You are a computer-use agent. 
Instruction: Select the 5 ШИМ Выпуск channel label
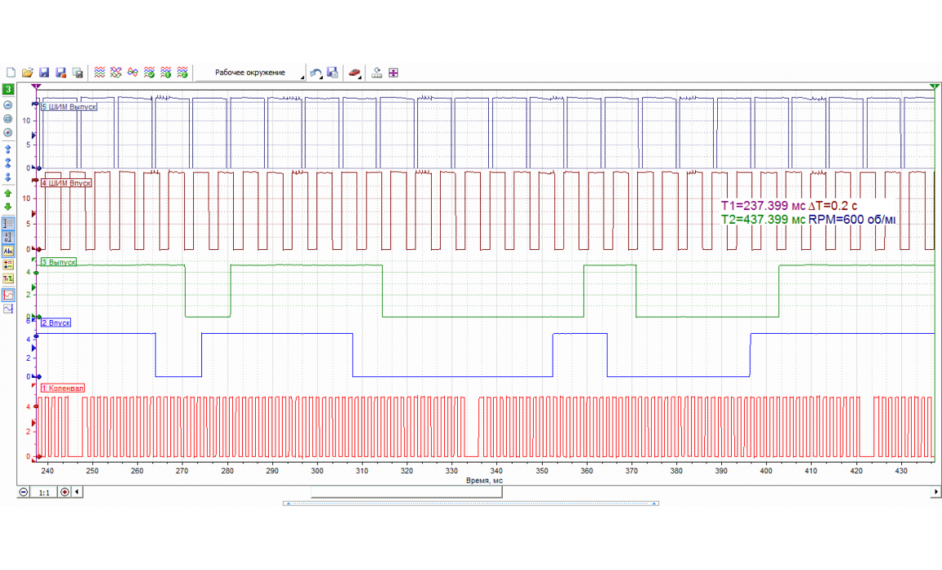point(69,107)
